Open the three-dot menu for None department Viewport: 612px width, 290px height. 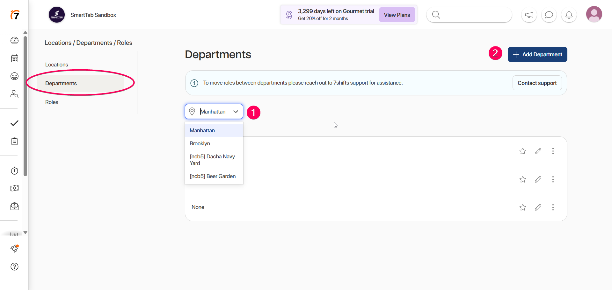(553, 207)
